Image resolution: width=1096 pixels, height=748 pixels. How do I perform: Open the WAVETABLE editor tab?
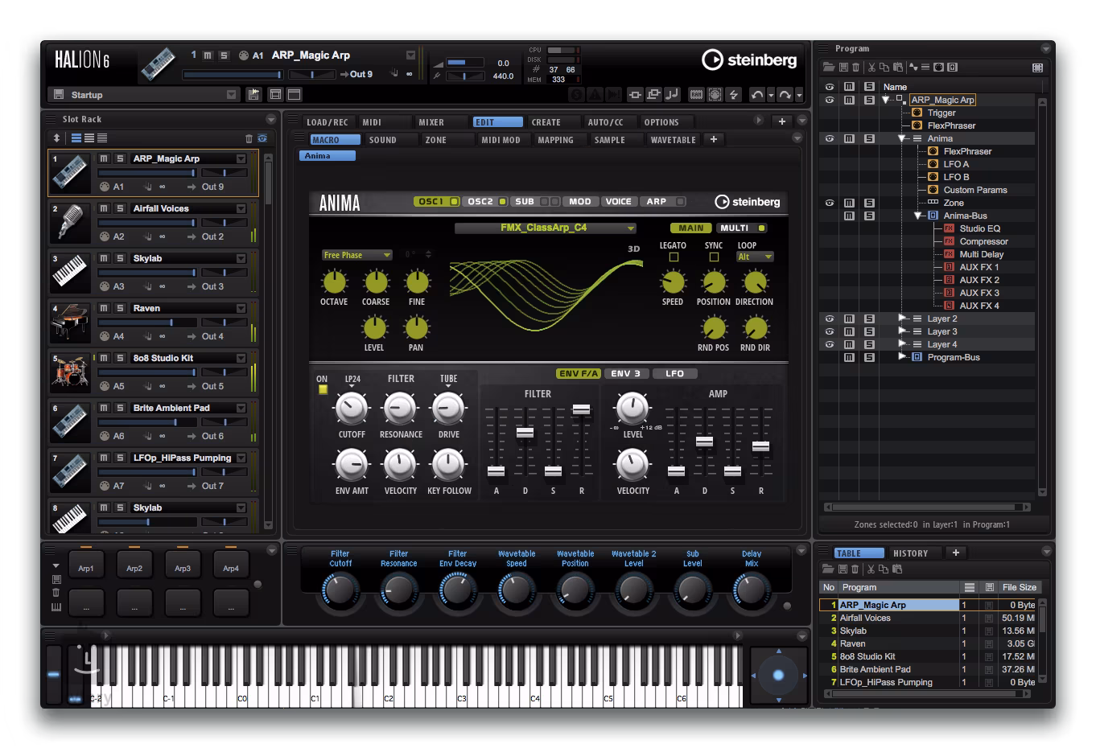673,140
